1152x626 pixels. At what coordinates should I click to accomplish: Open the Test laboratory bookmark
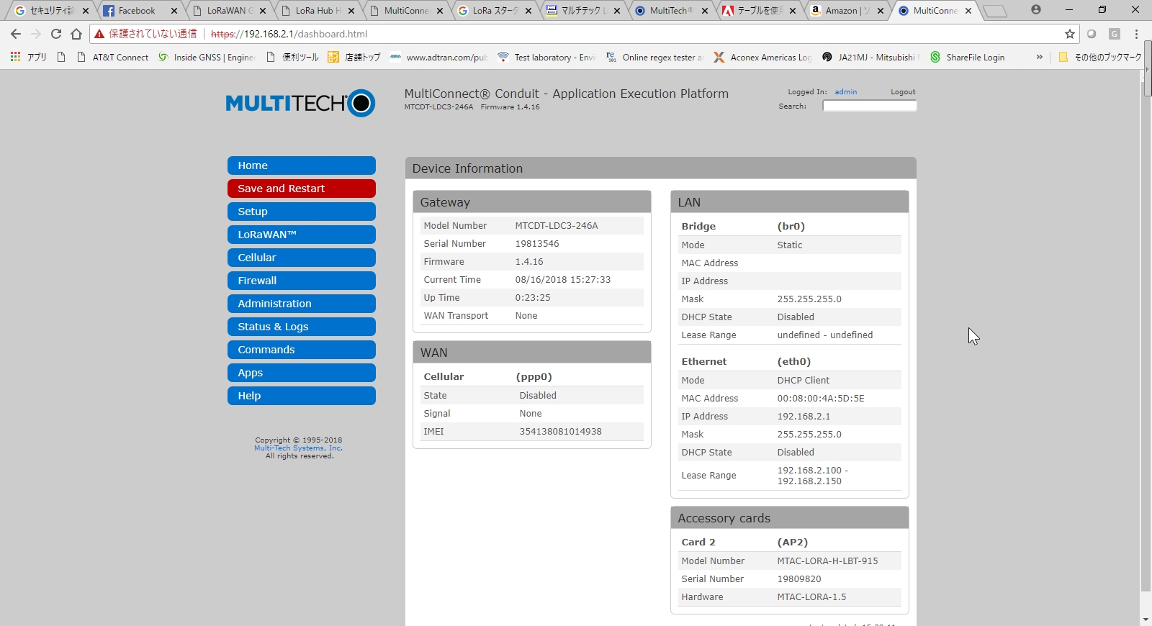click(546, 57)
